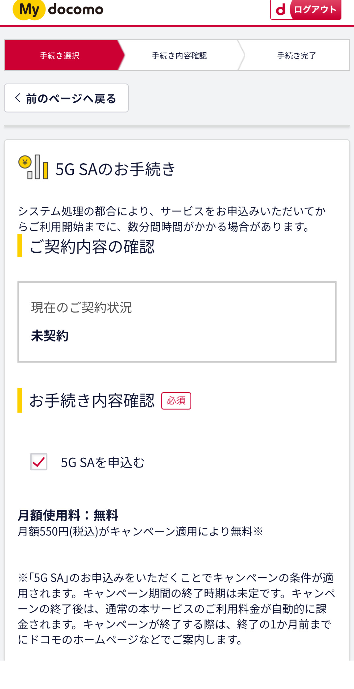Click the お手続き内容確認 section heading

pos(92,400)
